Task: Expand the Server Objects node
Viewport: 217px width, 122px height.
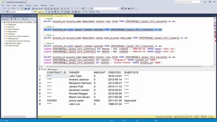Action: (x=4, y=29)
